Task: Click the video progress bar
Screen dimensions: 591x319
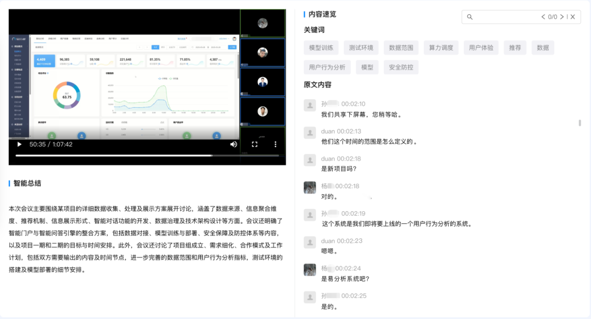Action: click(147, 155)
